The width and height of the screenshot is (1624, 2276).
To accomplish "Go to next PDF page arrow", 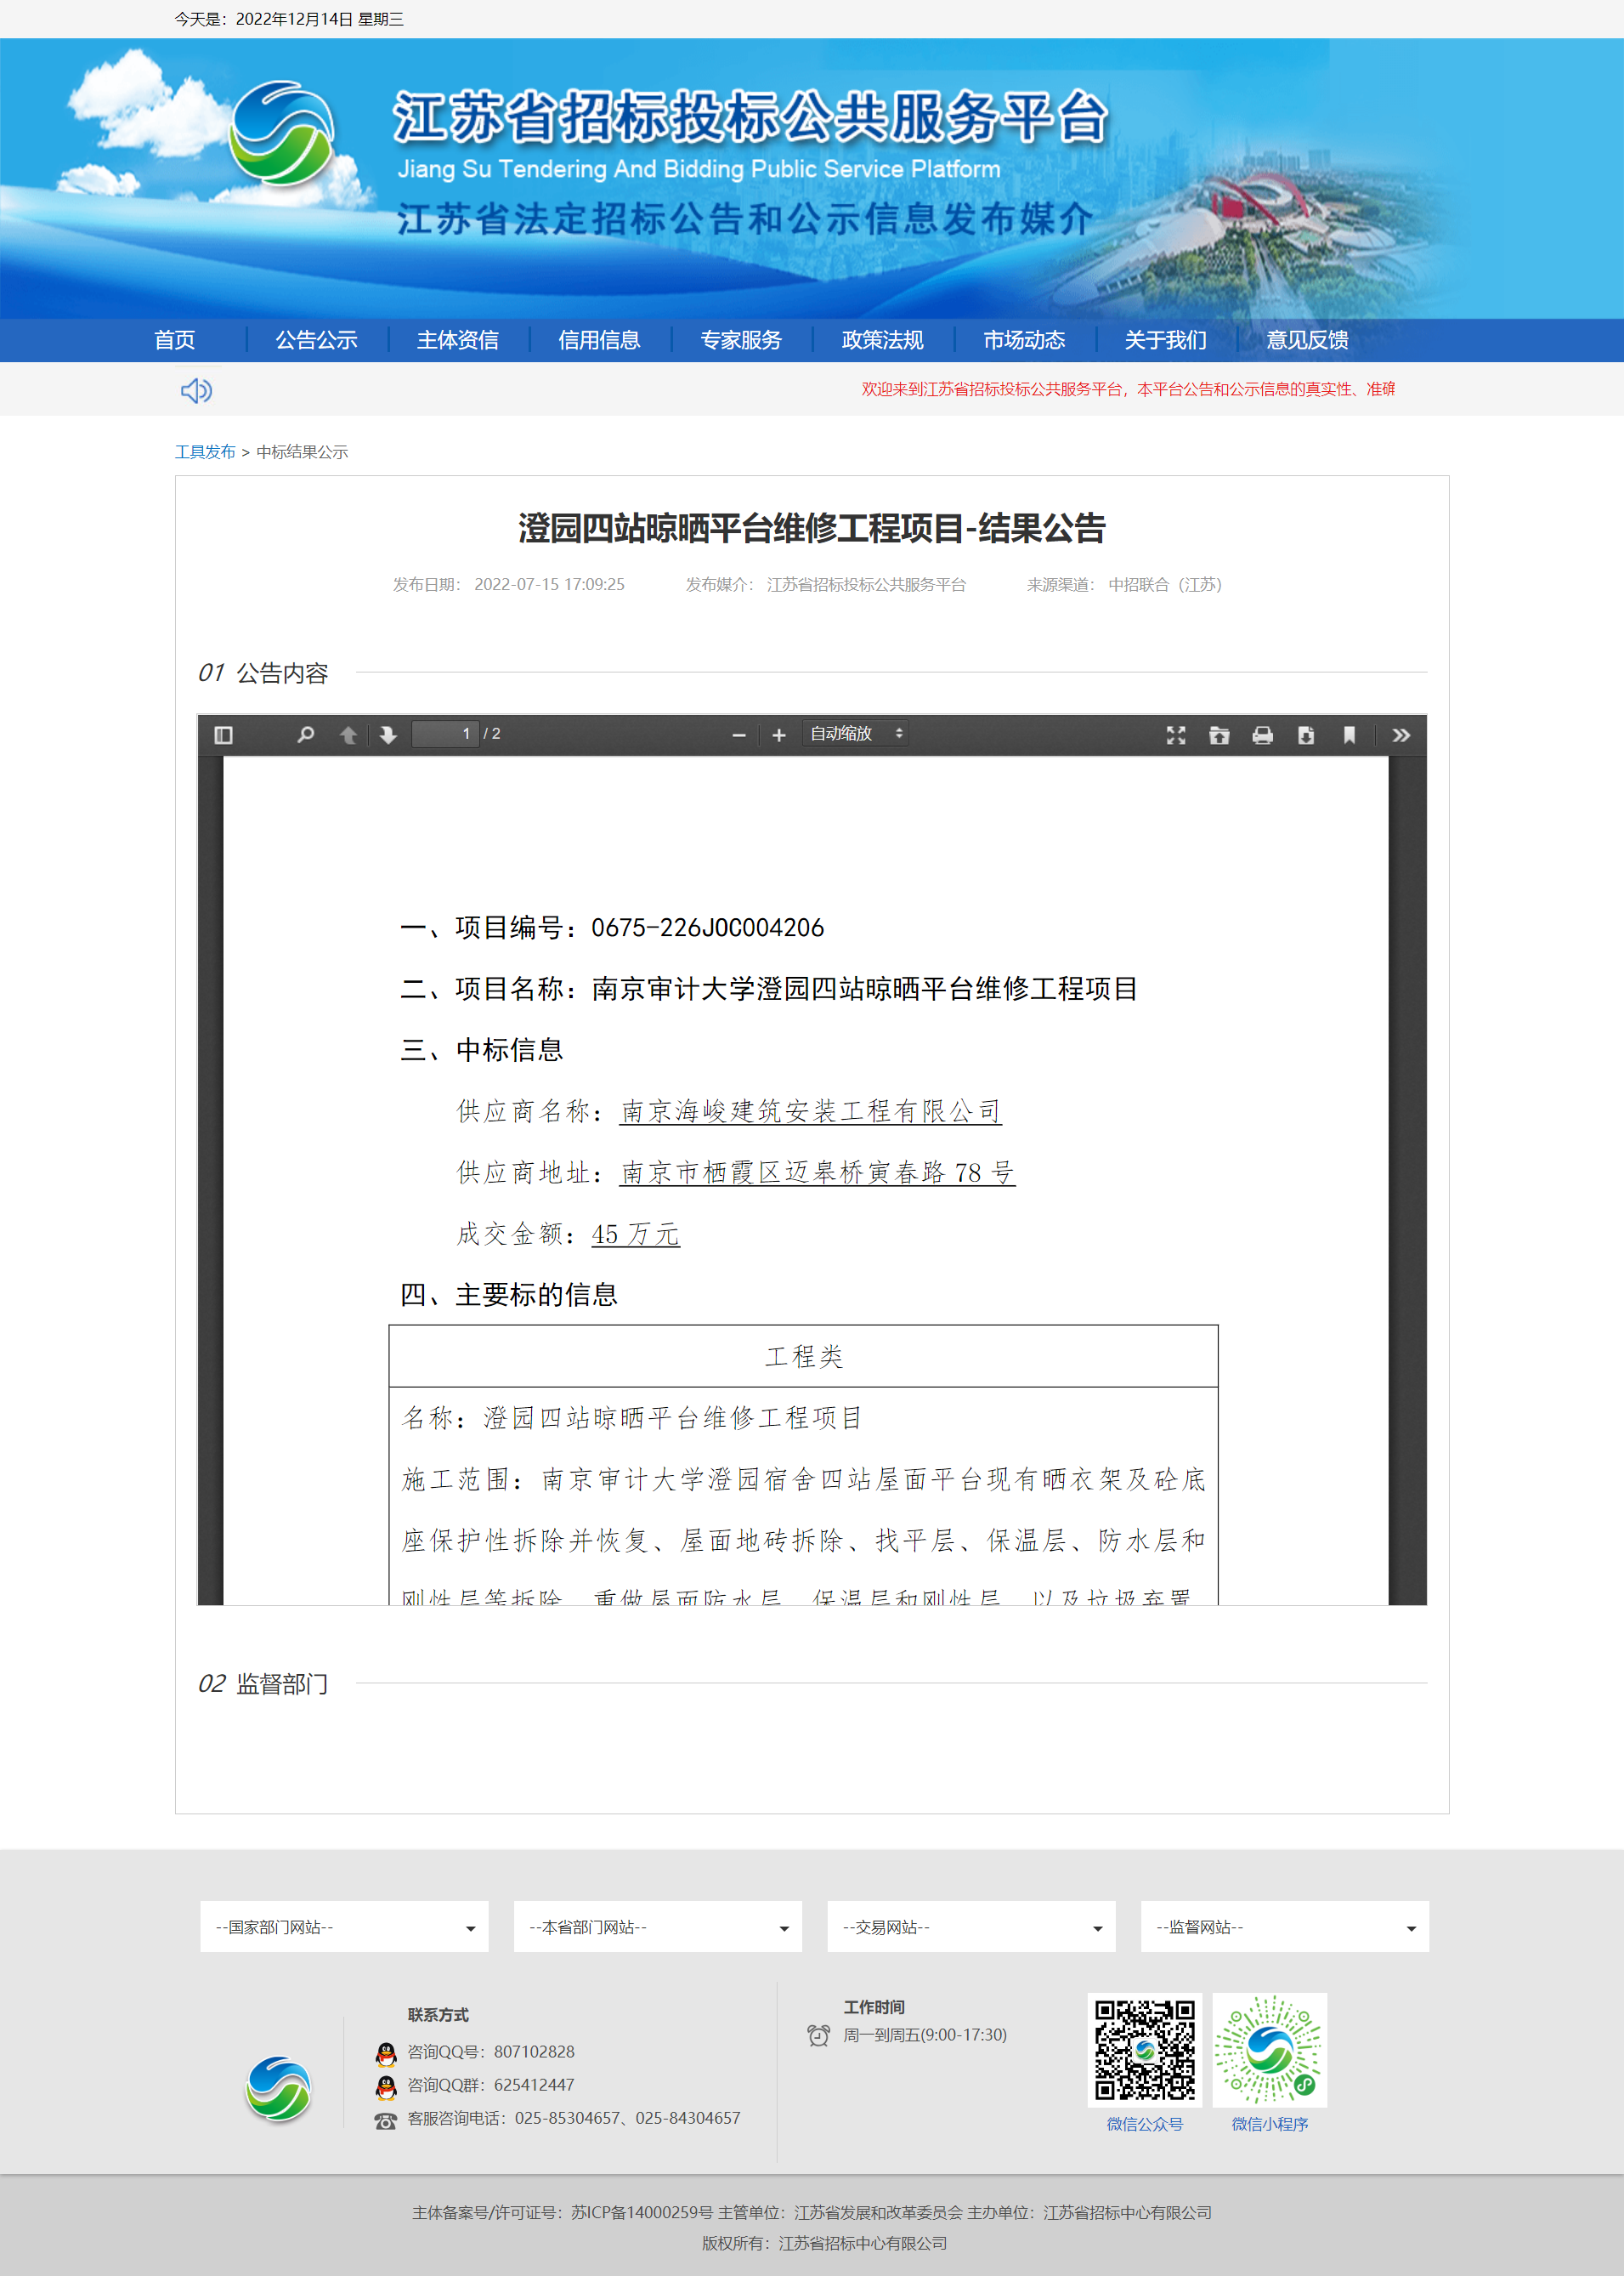I will (x=388, y=735).
